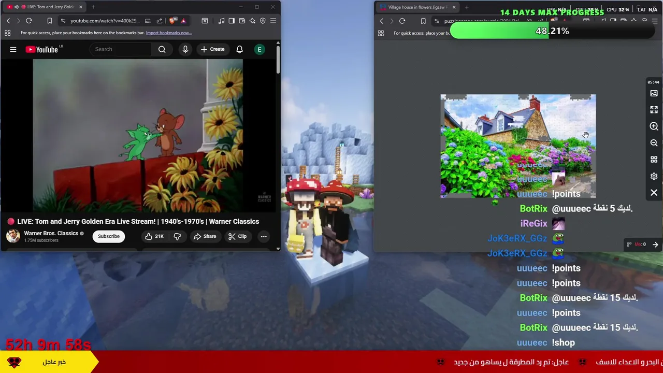Click the YouTube address bar URL
This screenshot has width=663, height=373.
[105, 21]
